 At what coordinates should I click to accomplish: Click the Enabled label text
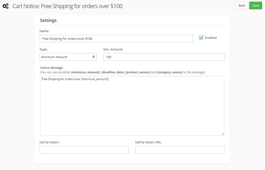click(x=210, y=38)
